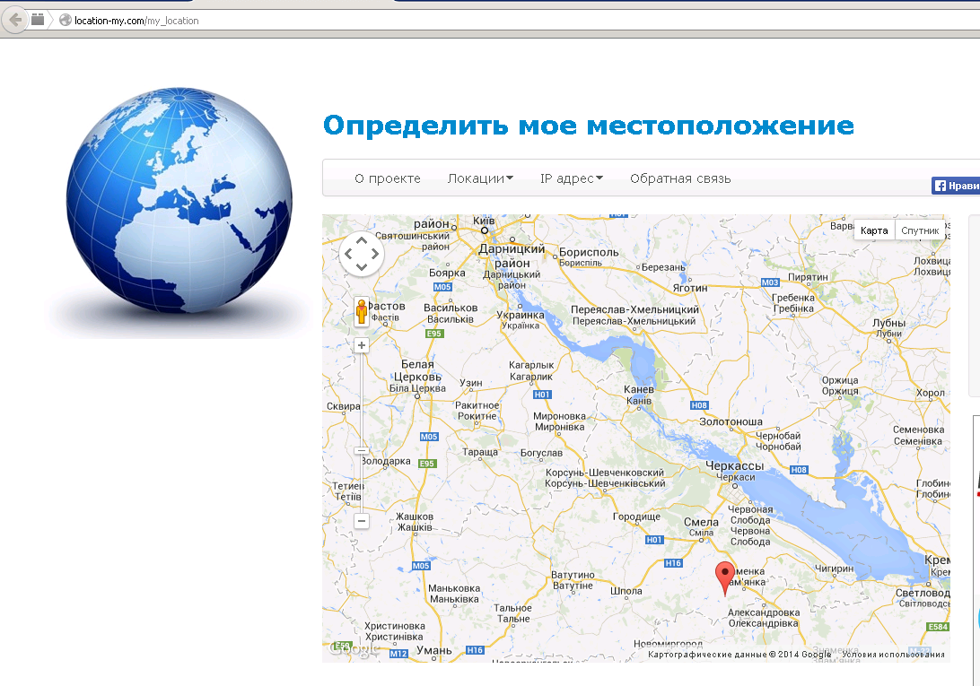Screen dimensions: 980x686
Task: Click the 'Шпола' town label
Action: 626,591
